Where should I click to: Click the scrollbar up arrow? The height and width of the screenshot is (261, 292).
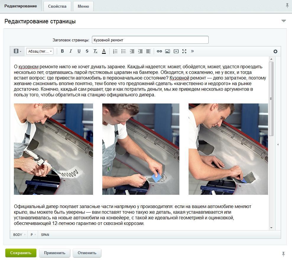(x=271, y=59)
